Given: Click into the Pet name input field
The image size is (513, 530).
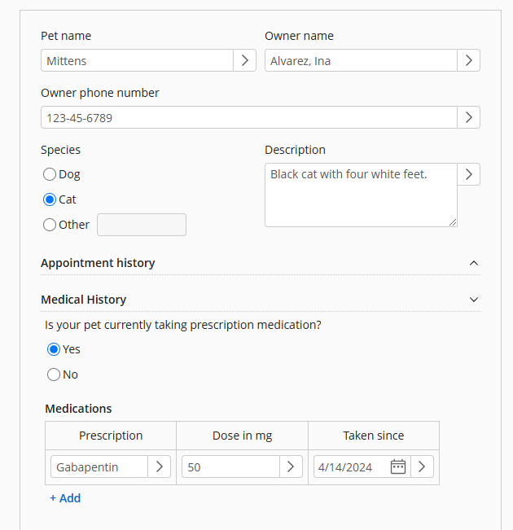Looking at the screenshot, I should [x=137, y=60].
